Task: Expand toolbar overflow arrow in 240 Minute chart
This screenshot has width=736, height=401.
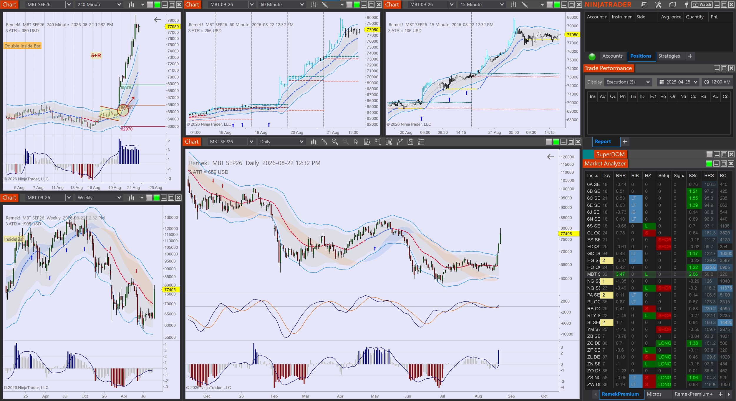Action: click(x=143, y=5)
